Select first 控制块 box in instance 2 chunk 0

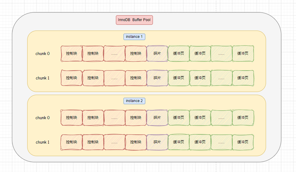tap(72, 118)
